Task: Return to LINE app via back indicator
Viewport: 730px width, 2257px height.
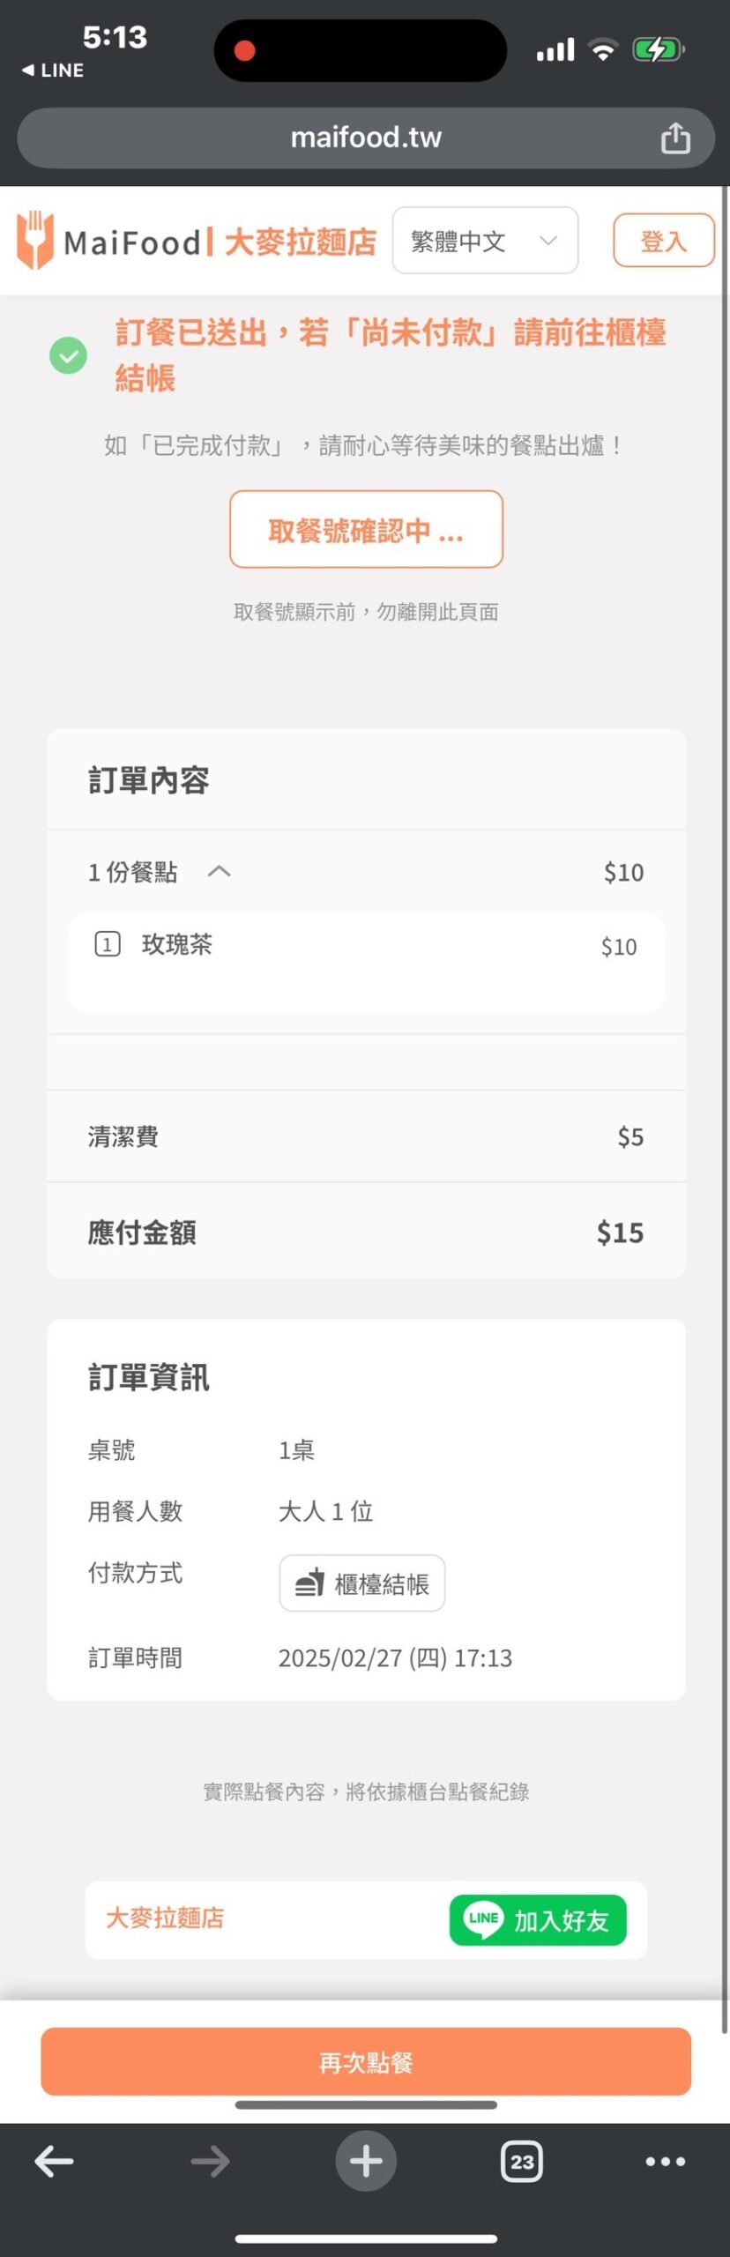Action: 53,71
